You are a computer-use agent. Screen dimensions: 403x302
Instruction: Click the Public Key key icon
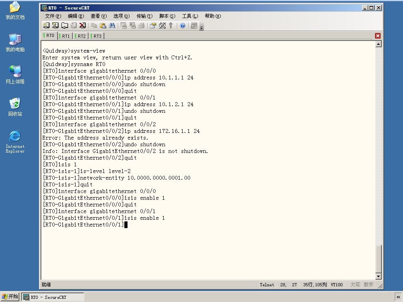171,26
